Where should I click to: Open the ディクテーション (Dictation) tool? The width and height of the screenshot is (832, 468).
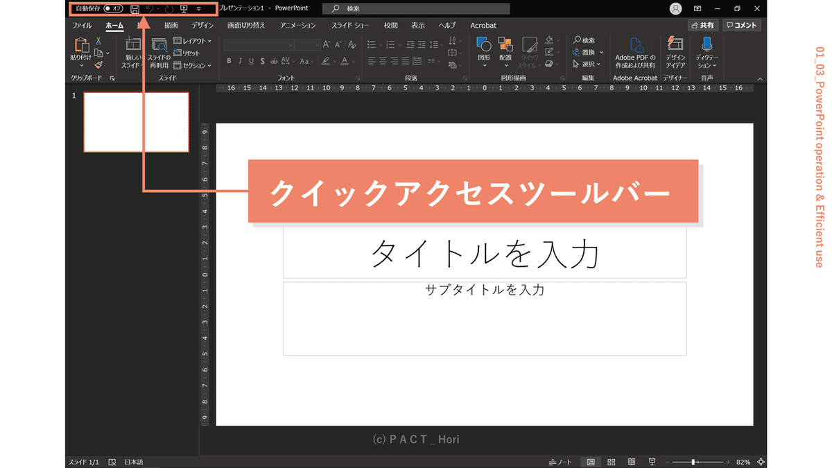point(707,50)
